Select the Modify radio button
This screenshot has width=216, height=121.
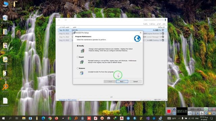click(78, 46)
